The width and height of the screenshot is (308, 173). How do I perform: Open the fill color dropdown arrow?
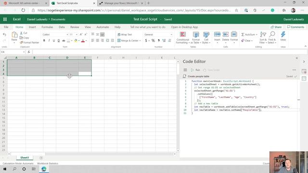click(79, 40)
